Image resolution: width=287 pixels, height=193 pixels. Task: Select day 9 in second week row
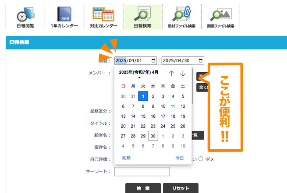[153, 106]
